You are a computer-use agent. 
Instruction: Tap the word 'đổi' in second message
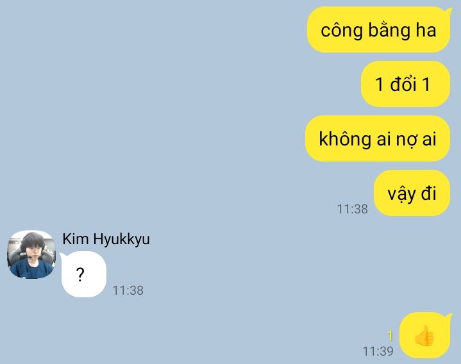tap(403, 84)
